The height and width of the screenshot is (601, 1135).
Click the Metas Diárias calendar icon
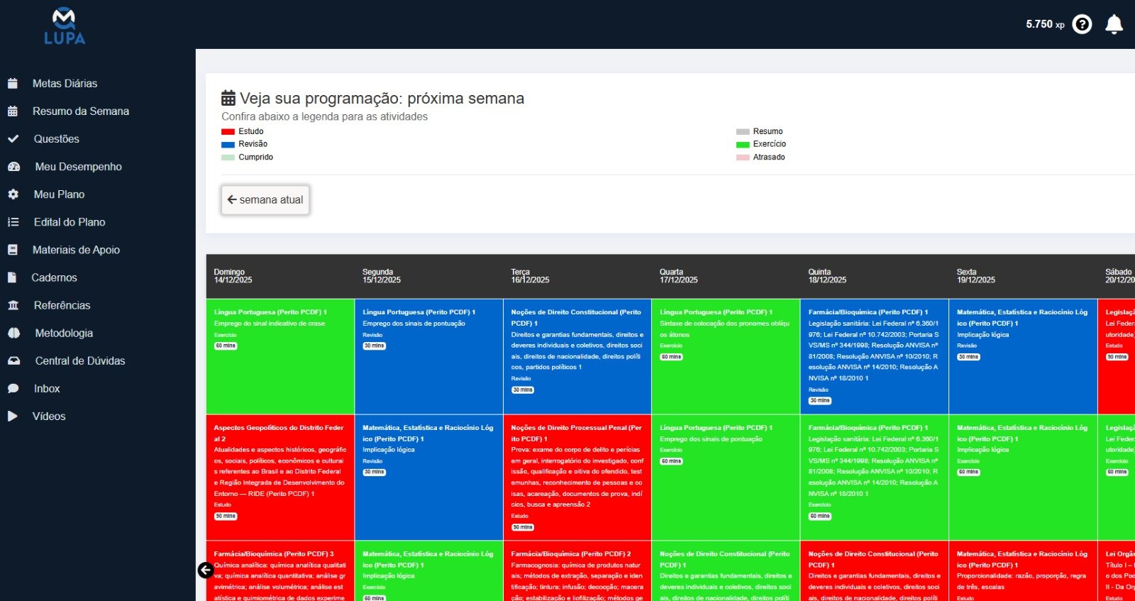pyautogui.click(x=12, y=83)
